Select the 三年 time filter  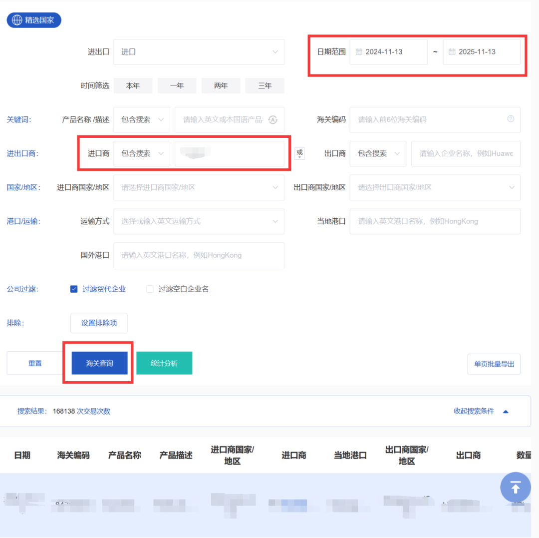click(265, 86)
